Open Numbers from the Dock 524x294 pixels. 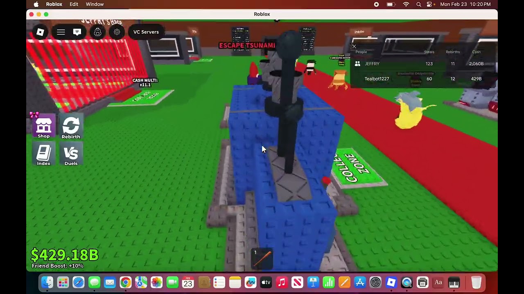click(329, 282)
